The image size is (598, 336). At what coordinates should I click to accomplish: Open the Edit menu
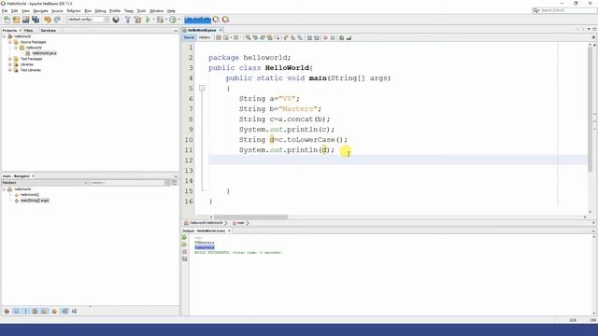click(x=15, y=10)
